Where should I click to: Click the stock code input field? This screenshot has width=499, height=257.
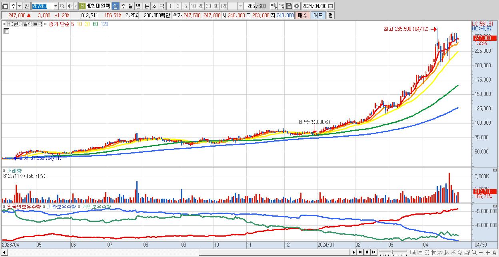pyautogui.click(x=42, y=6)
